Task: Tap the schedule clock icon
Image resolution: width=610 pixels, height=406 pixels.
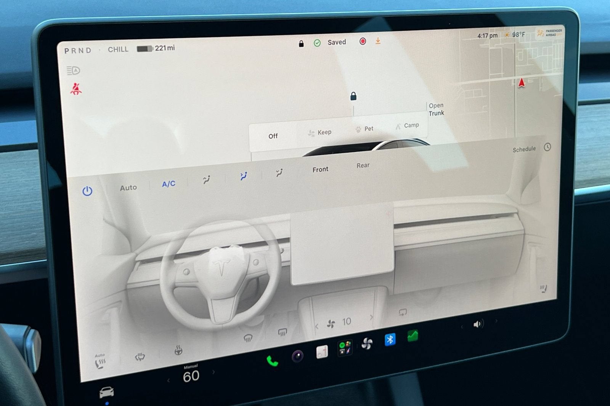Action: pos(547,147)
